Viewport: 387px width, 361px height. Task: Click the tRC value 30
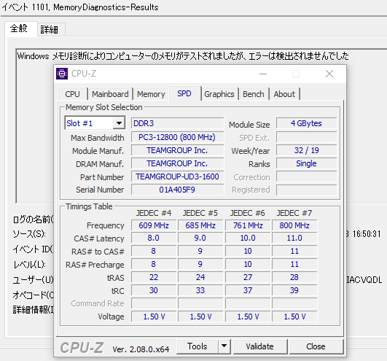pyautogui.click(x=154, y=290)
